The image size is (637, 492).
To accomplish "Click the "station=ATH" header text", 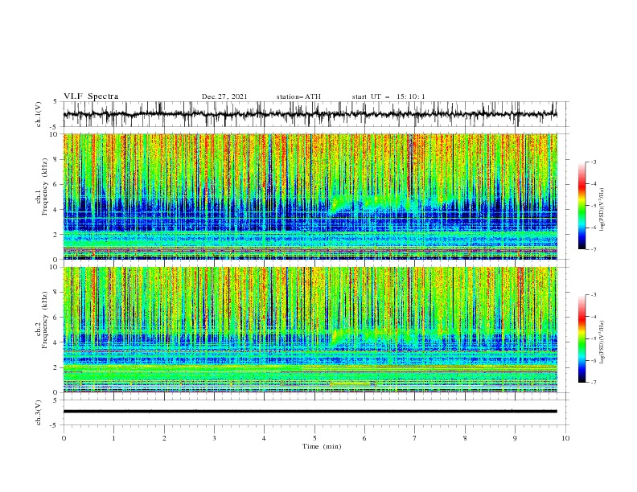I will click(298, 96).
